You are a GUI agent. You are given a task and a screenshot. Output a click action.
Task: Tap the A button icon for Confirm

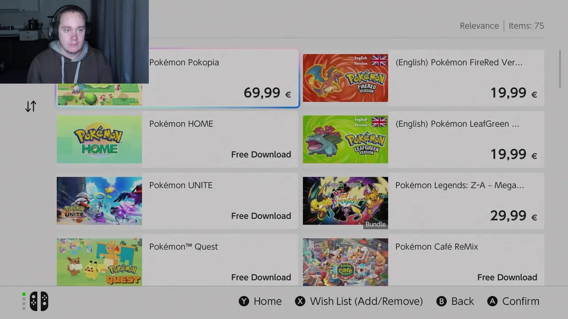click(x=493, y=301)
